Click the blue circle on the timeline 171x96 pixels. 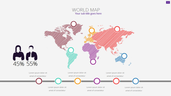[135, 81]
